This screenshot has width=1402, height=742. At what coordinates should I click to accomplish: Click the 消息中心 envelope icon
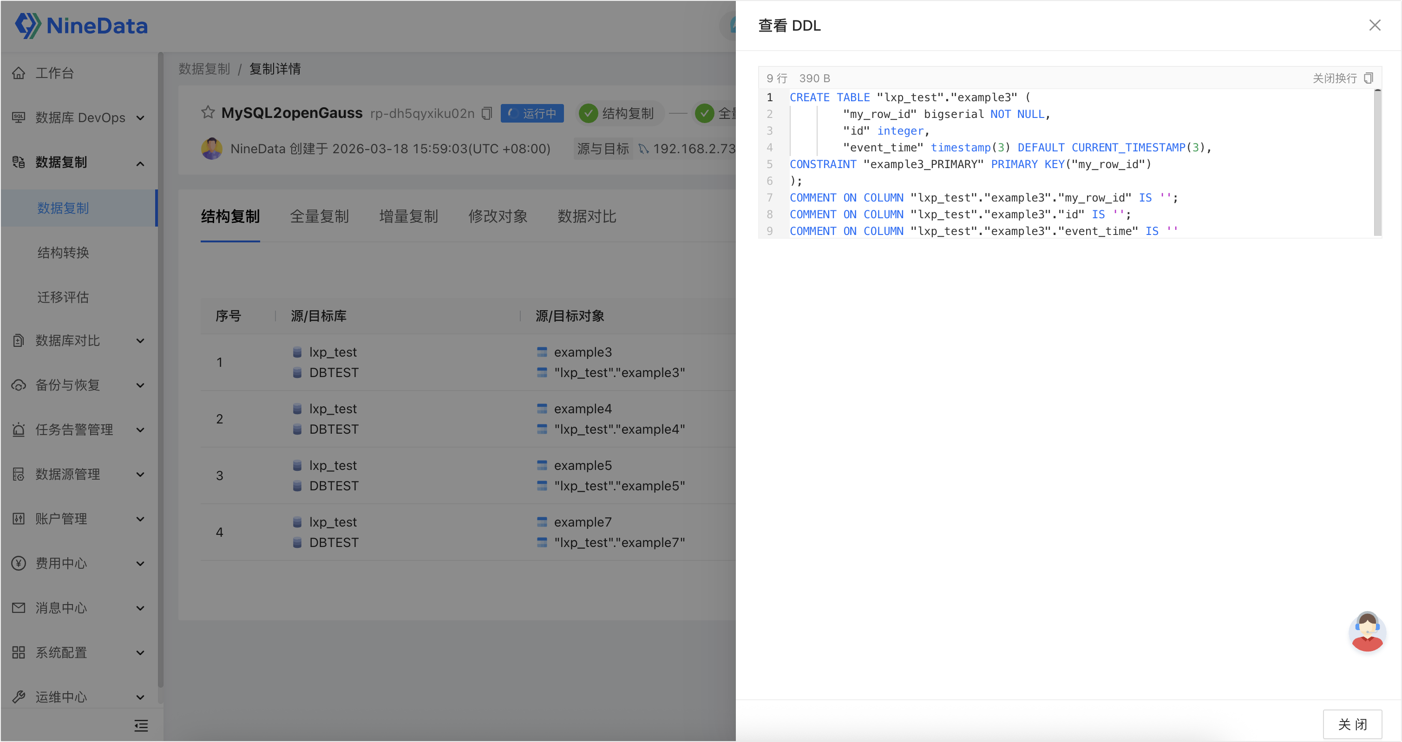click(x=19, y=608)
